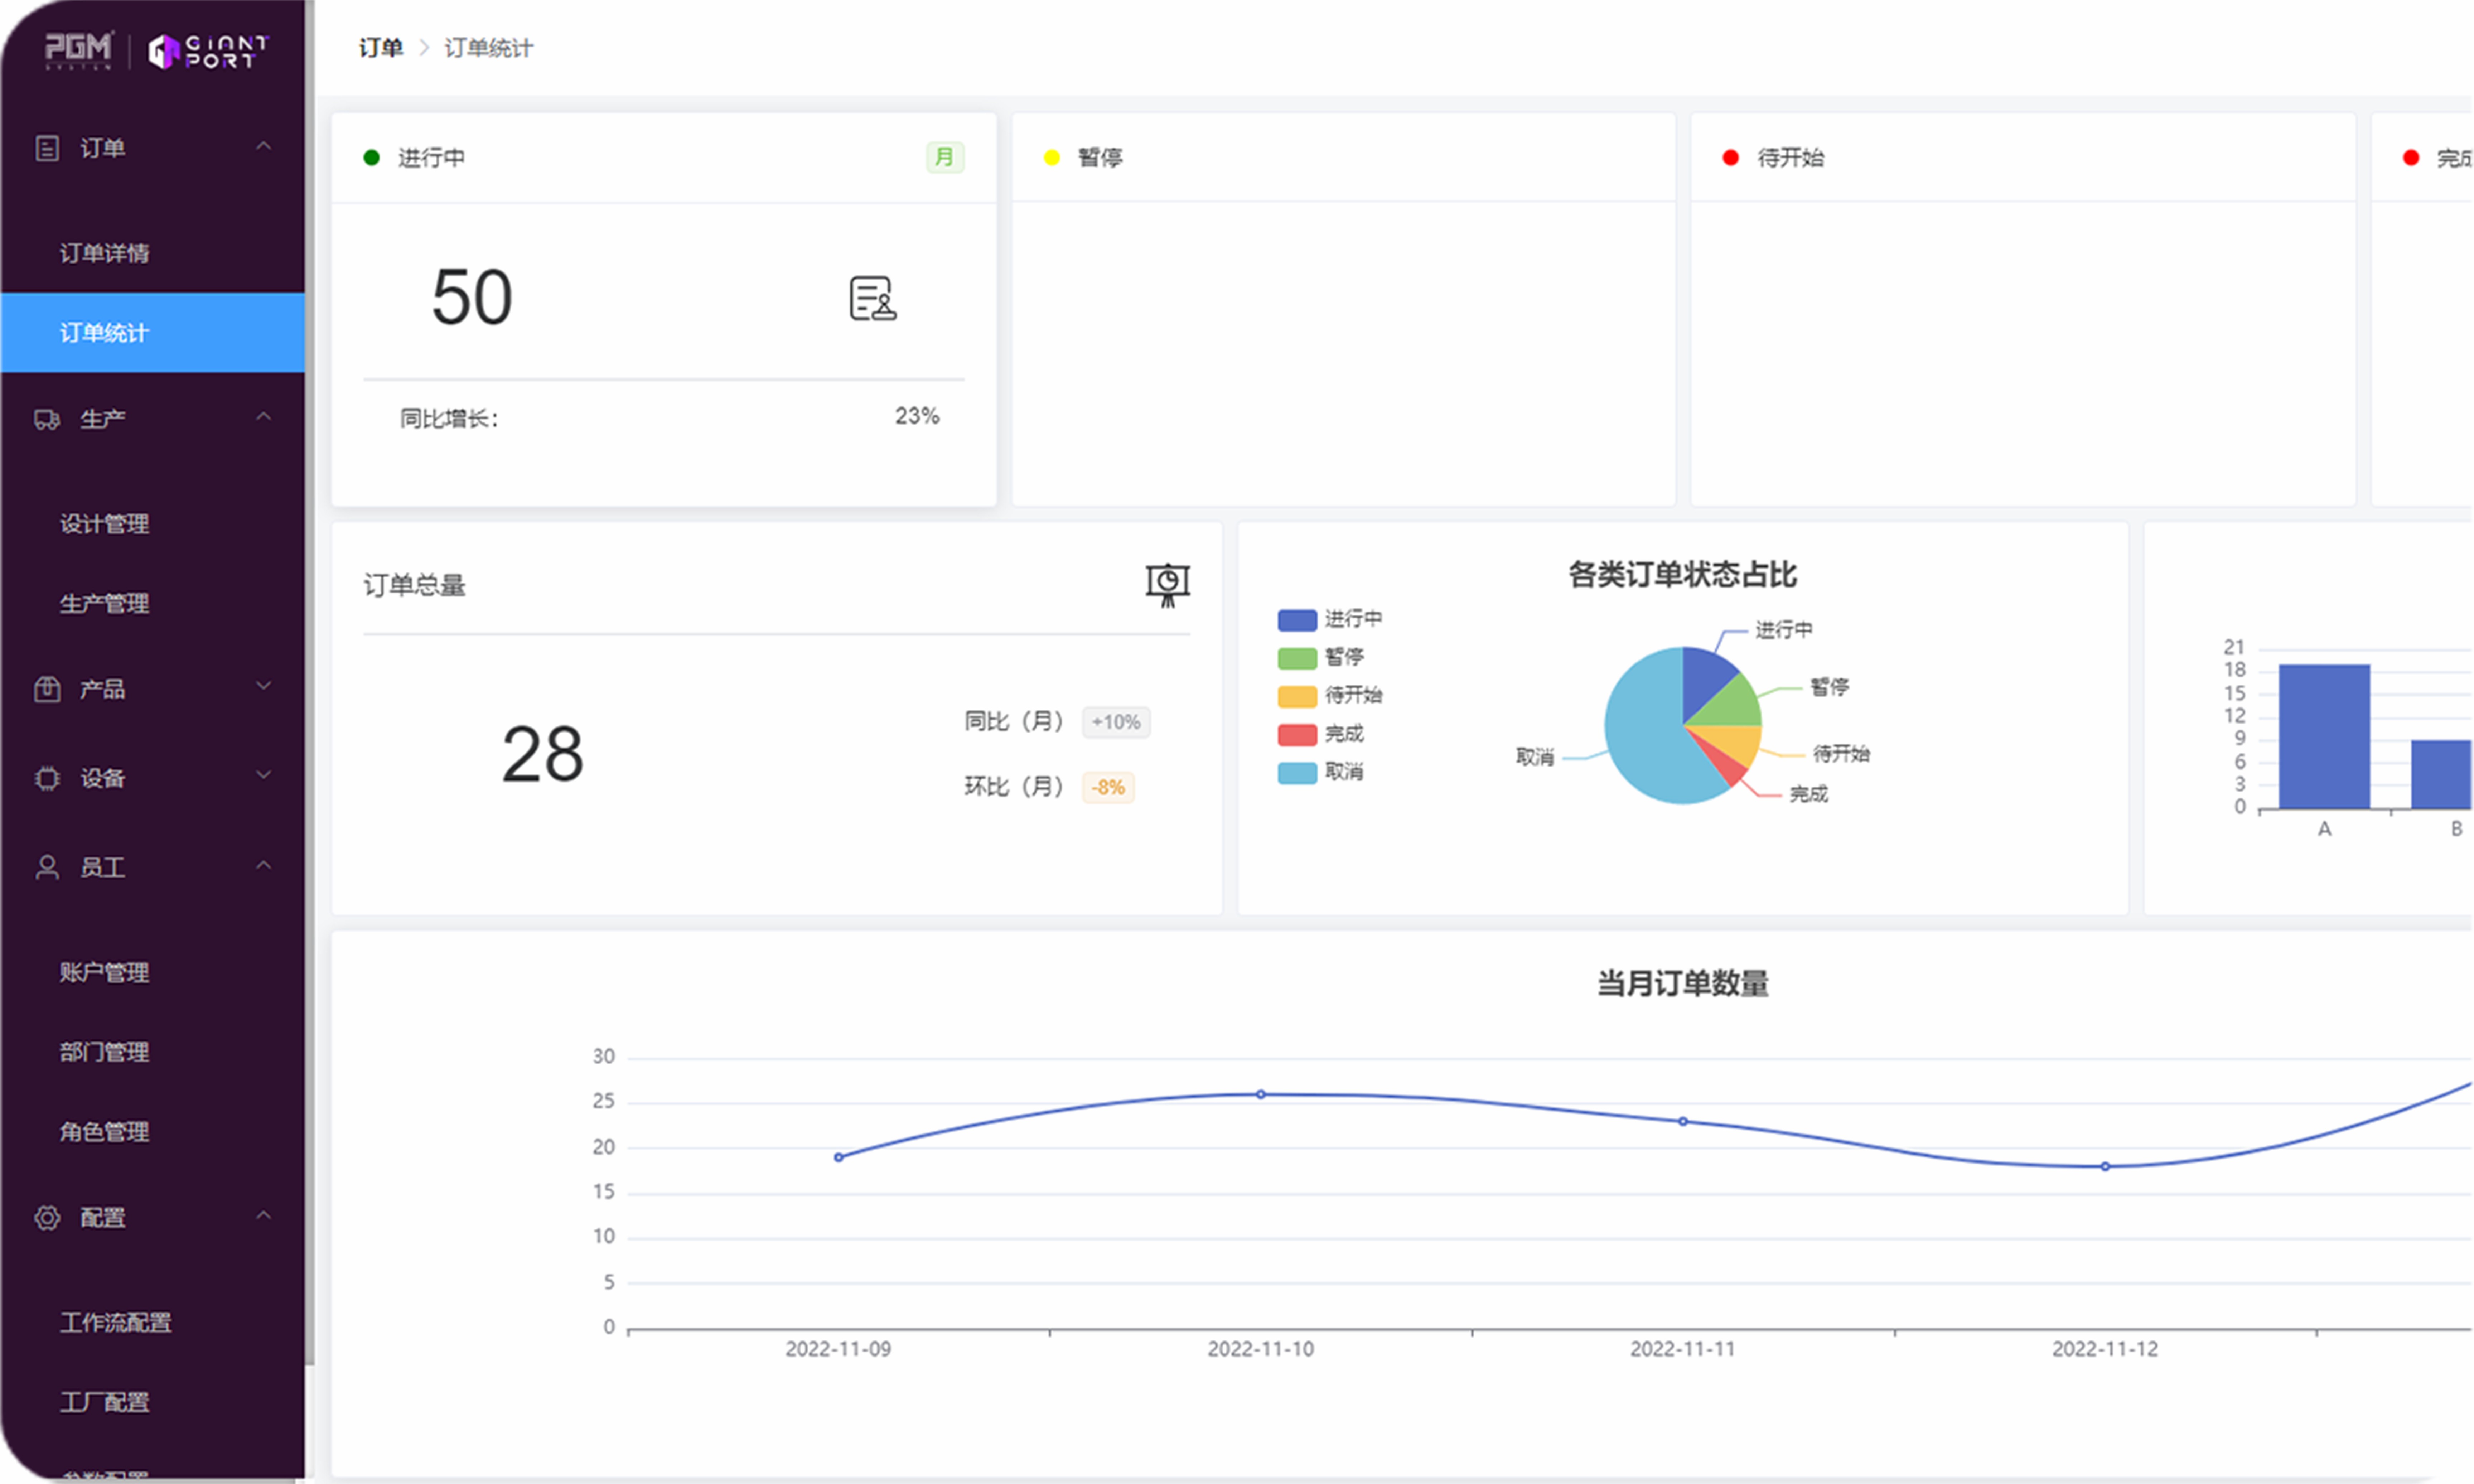Click the line point at 2022-11-10
This screenshot has width=2474, height=1484.
(1261, 1094)
